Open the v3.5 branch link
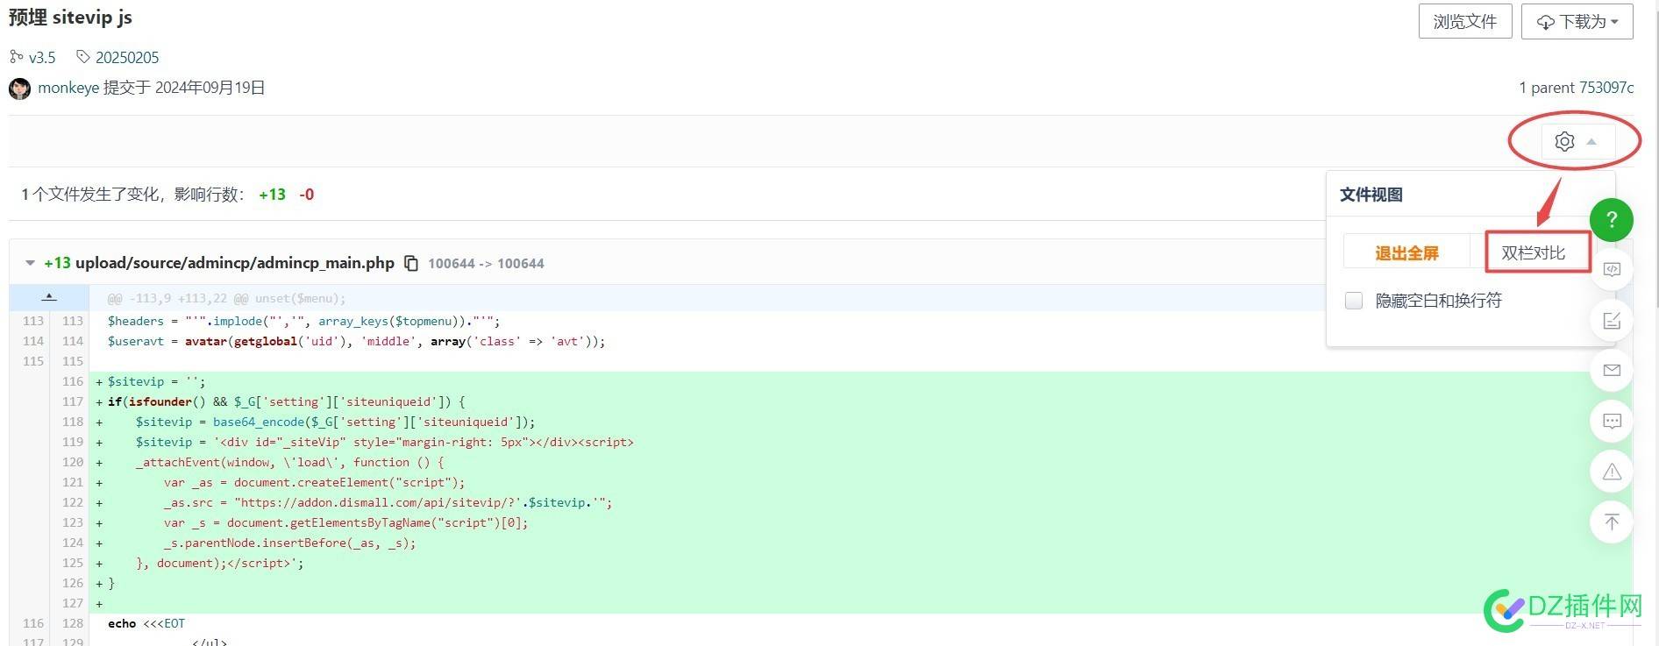Screen dimensions: 1659x646 [x=41, y=58]
